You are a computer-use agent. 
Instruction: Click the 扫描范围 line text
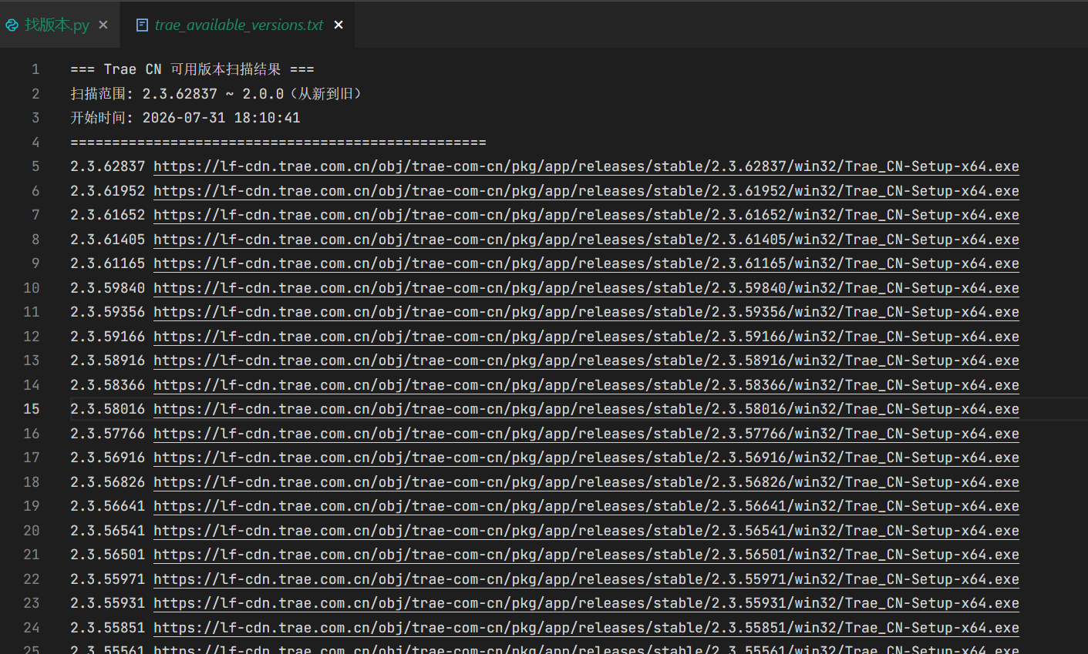216,94
